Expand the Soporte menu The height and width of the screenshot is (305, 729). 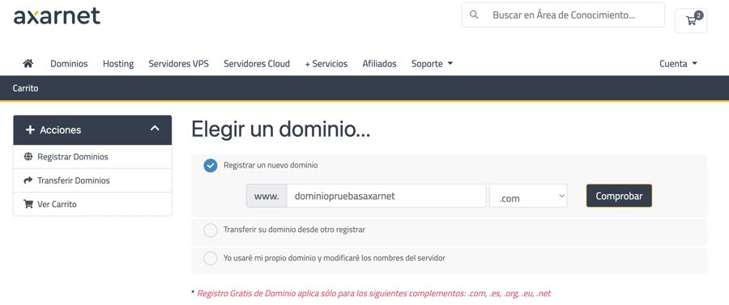[x=432, y=64]
